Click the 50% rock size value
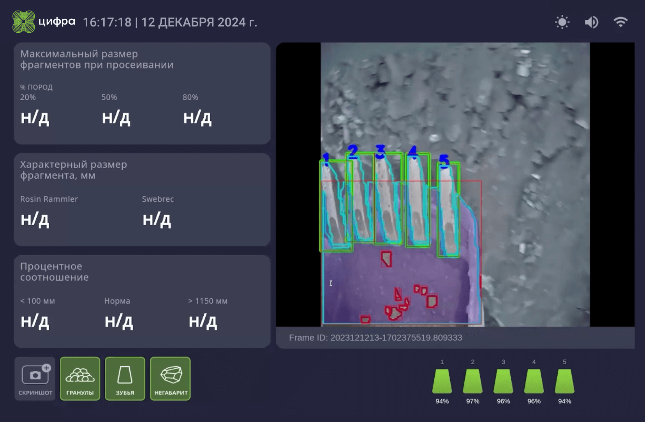 [116, 118]
